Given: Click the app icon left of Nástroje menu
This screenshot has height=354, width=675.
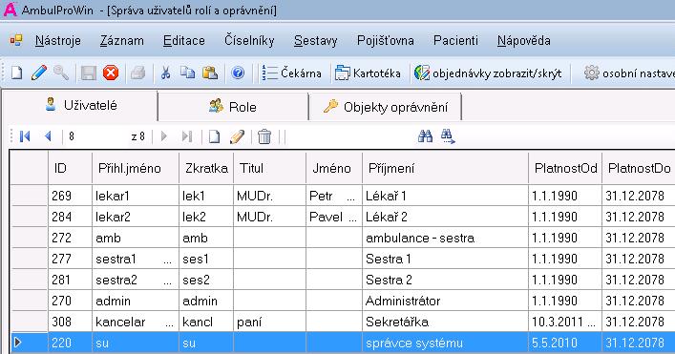Looking at the screenshot, I should tap(16, 40).
